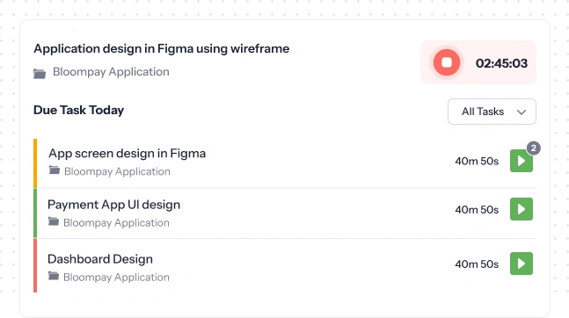Open Bloompay Application project under current task title
The image size is (569, 318).
111,72
